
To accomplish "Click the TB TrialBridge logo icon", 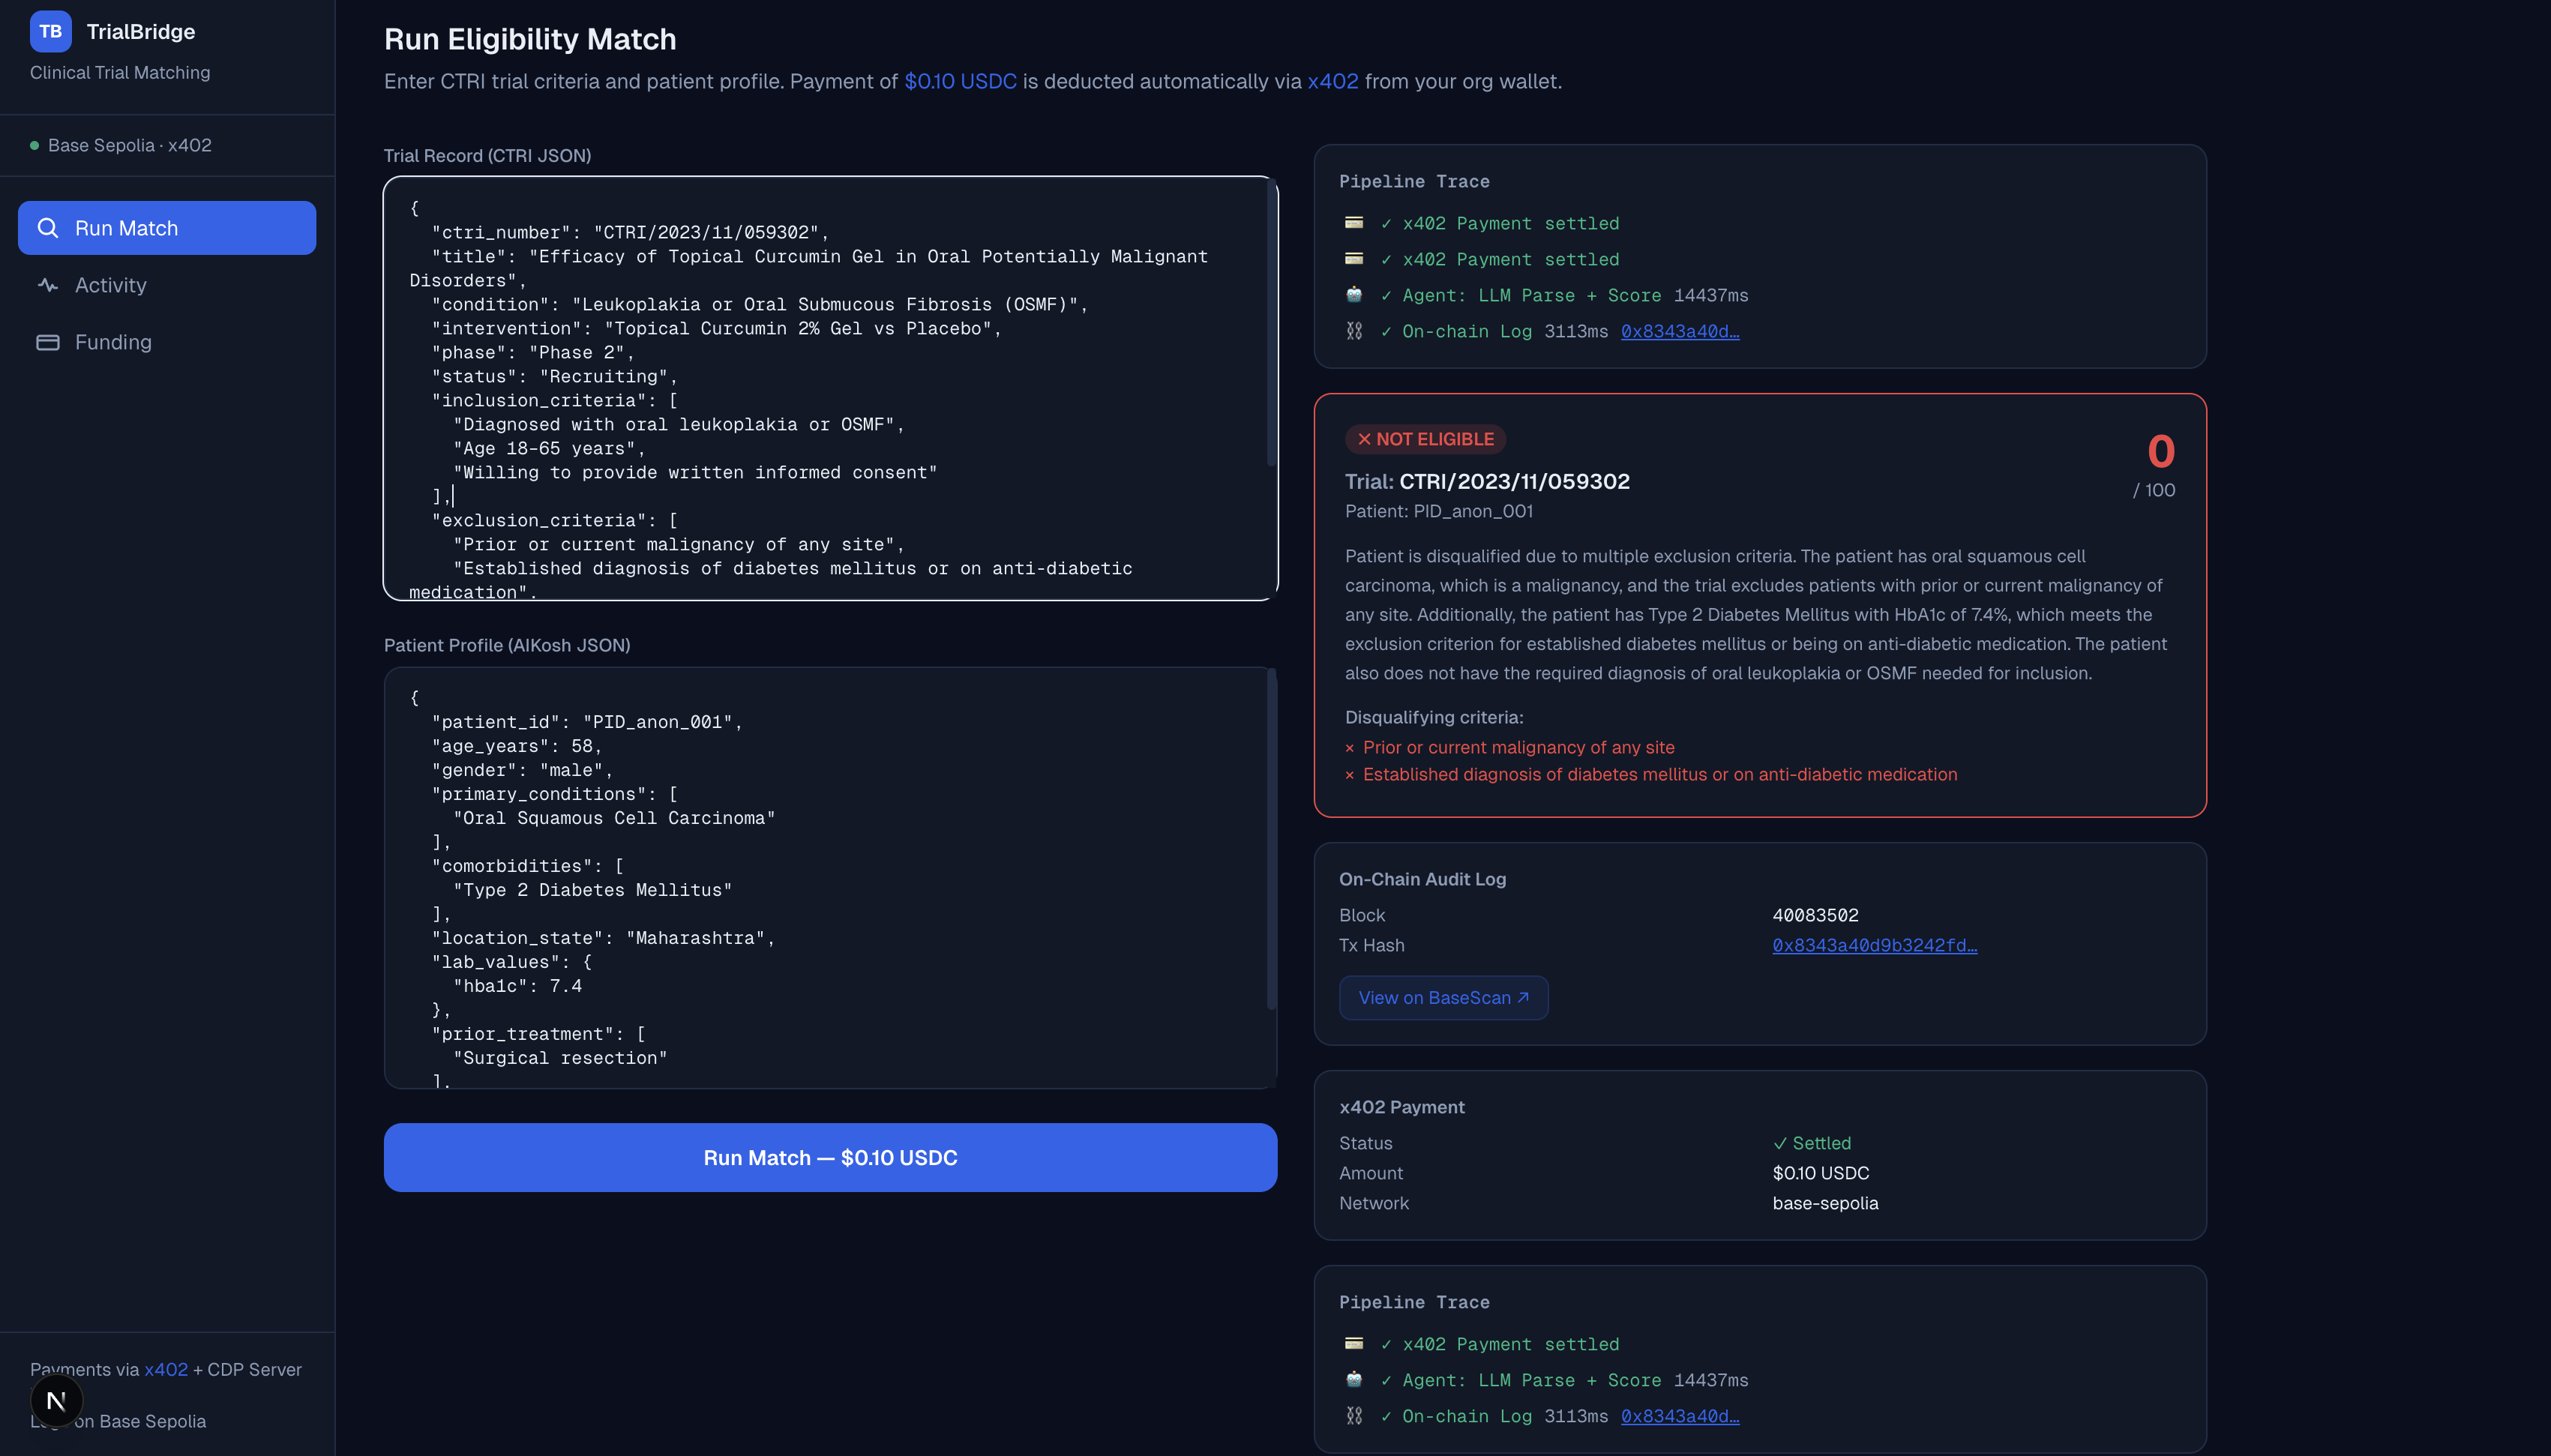I will pos(50,31).
